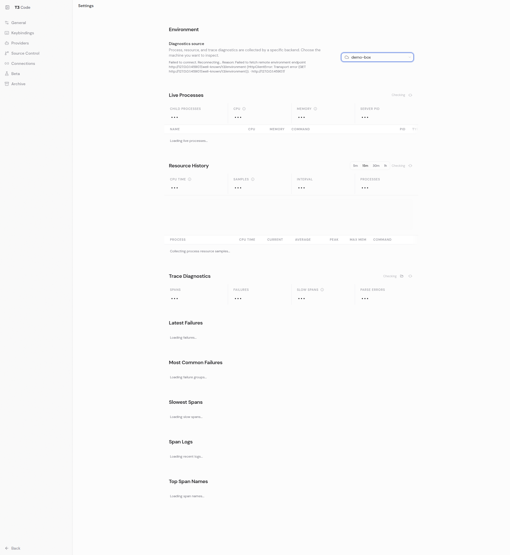Click 'Loading live processes...' text

click(189, 141)
